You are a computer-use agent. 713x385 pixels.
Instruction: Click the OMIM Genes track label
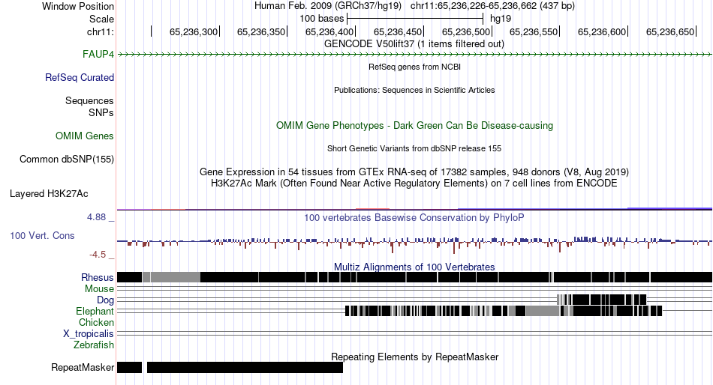84,136
